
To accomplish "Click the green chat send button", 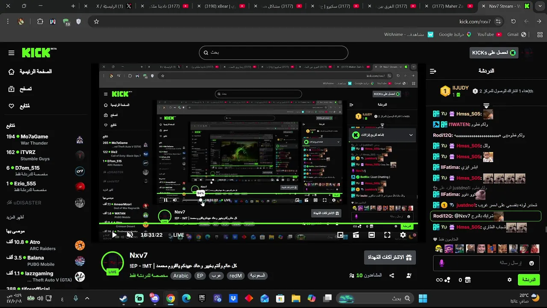I will (529, 280).
